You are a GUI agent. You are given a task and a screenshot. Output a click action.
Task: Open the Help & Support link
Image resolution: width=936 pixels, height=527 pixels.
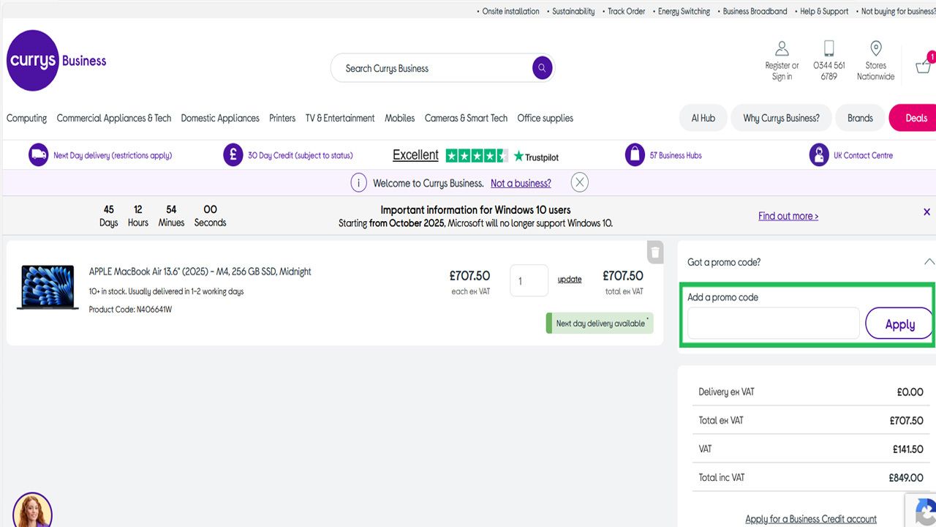tap(824, 11)
